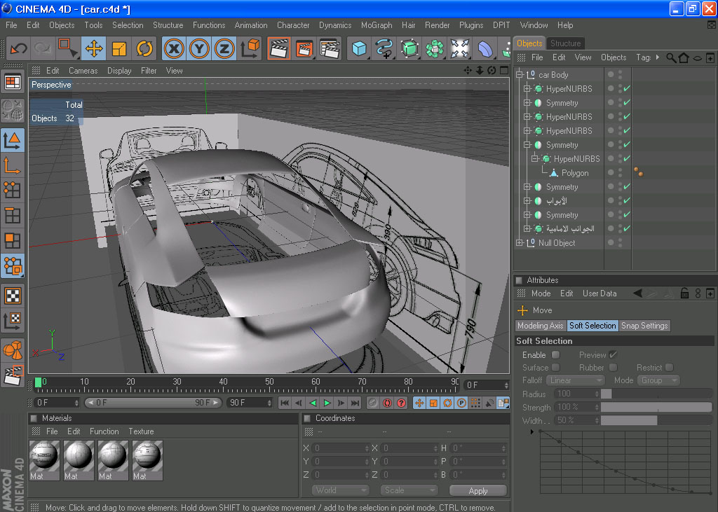Click the Radius value input field
The image size is (718, 512).
(576, 394)
